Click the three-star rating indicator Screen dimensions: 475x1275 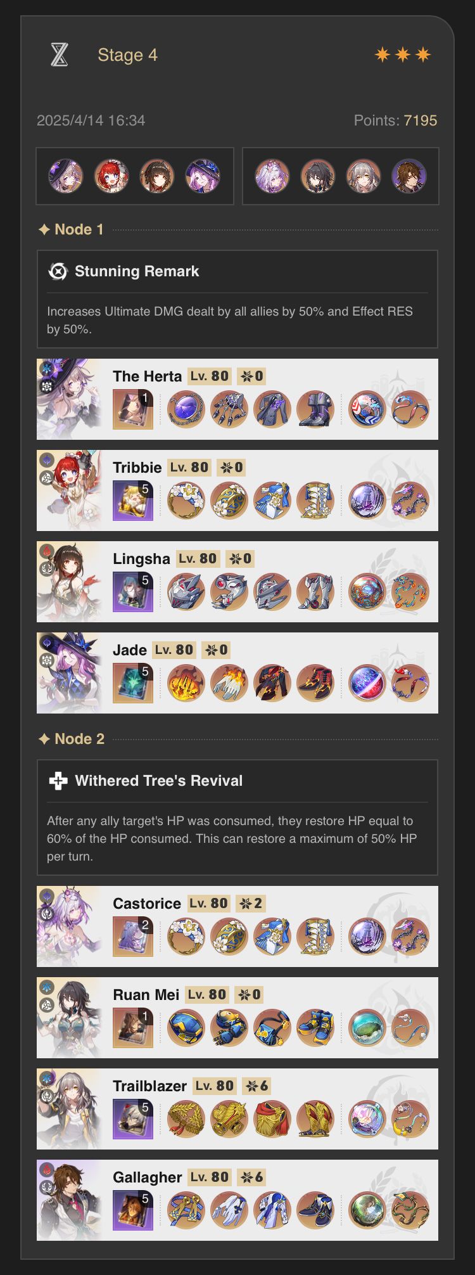(403, 55)
